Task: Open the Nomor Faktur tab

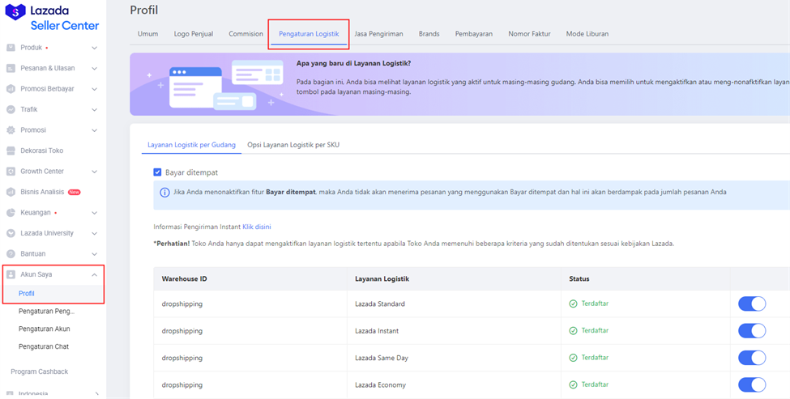Action: click(x=529, y=34)
